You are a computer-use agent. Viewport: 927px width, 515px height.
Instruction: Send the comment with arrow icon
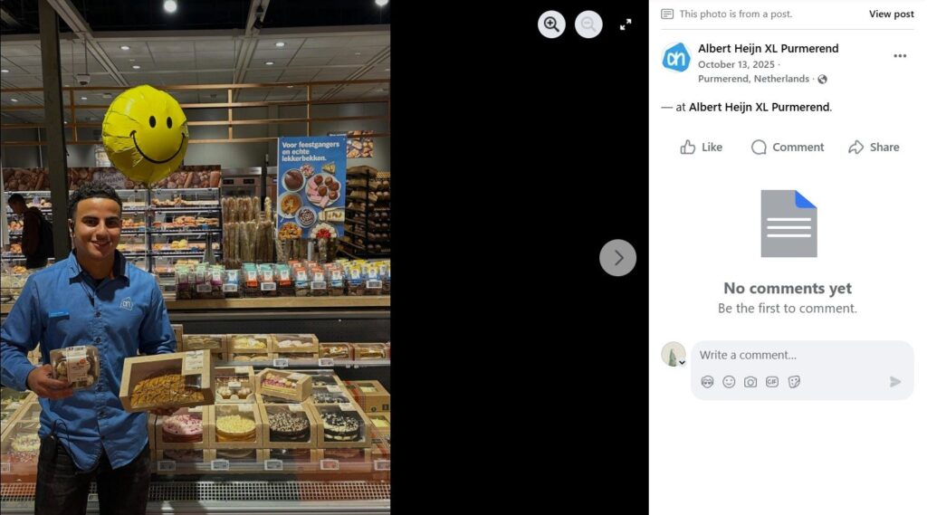pos(895,382)
